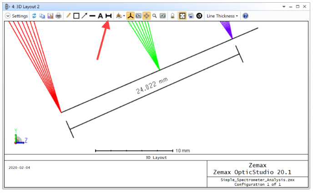The image size is (313, 193).
Task: Click the Settings label in the toolbar
Action: point(20,16)
